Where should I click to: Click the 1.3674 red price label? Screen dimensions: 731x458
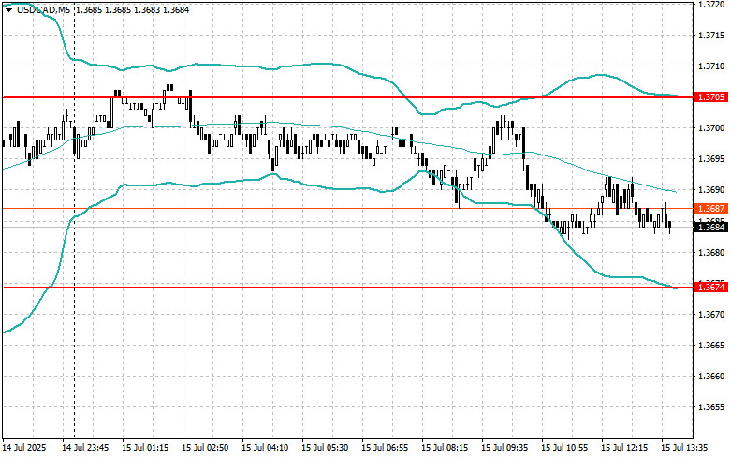711,288
